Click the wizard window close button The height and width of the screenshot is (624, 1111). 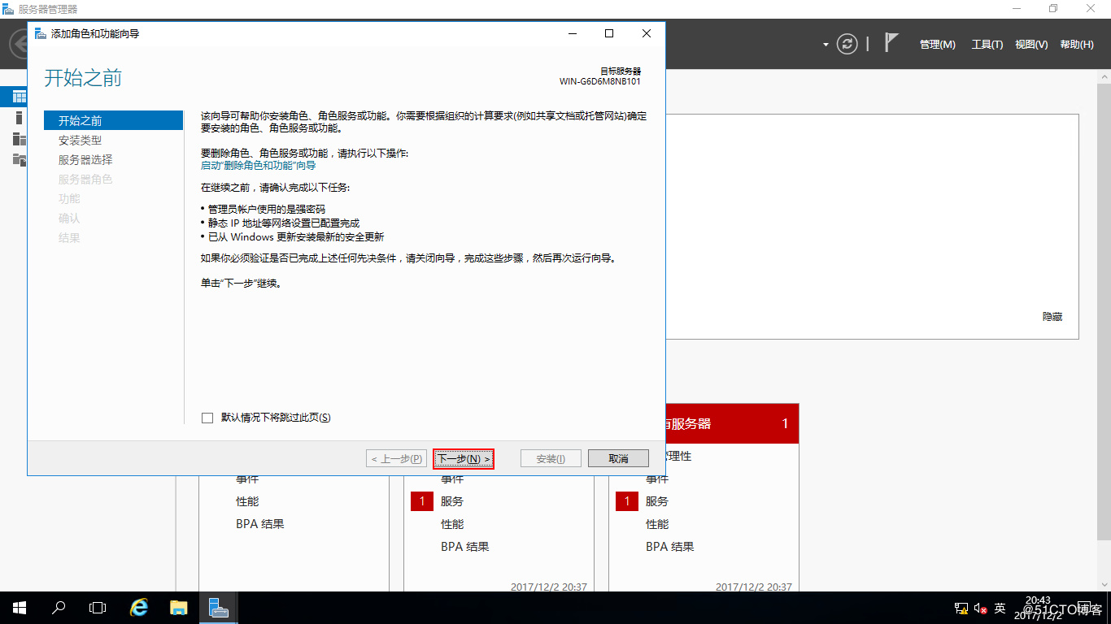(647, 33)
